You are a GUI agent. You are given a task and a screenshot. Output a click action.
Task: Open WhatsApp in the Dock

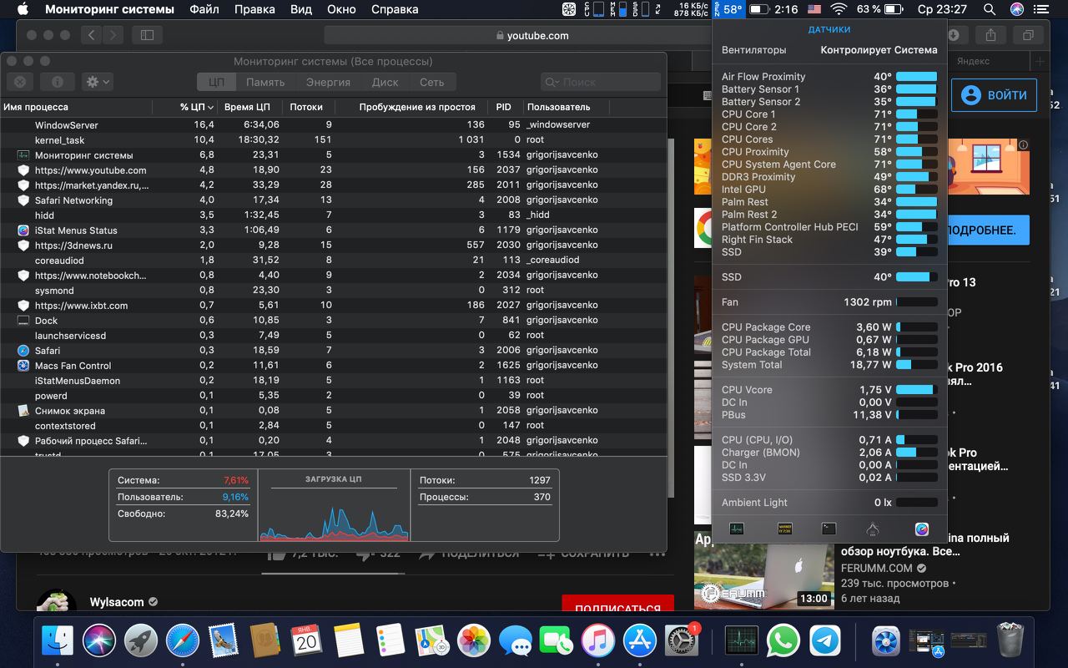[x=783, y=640]
